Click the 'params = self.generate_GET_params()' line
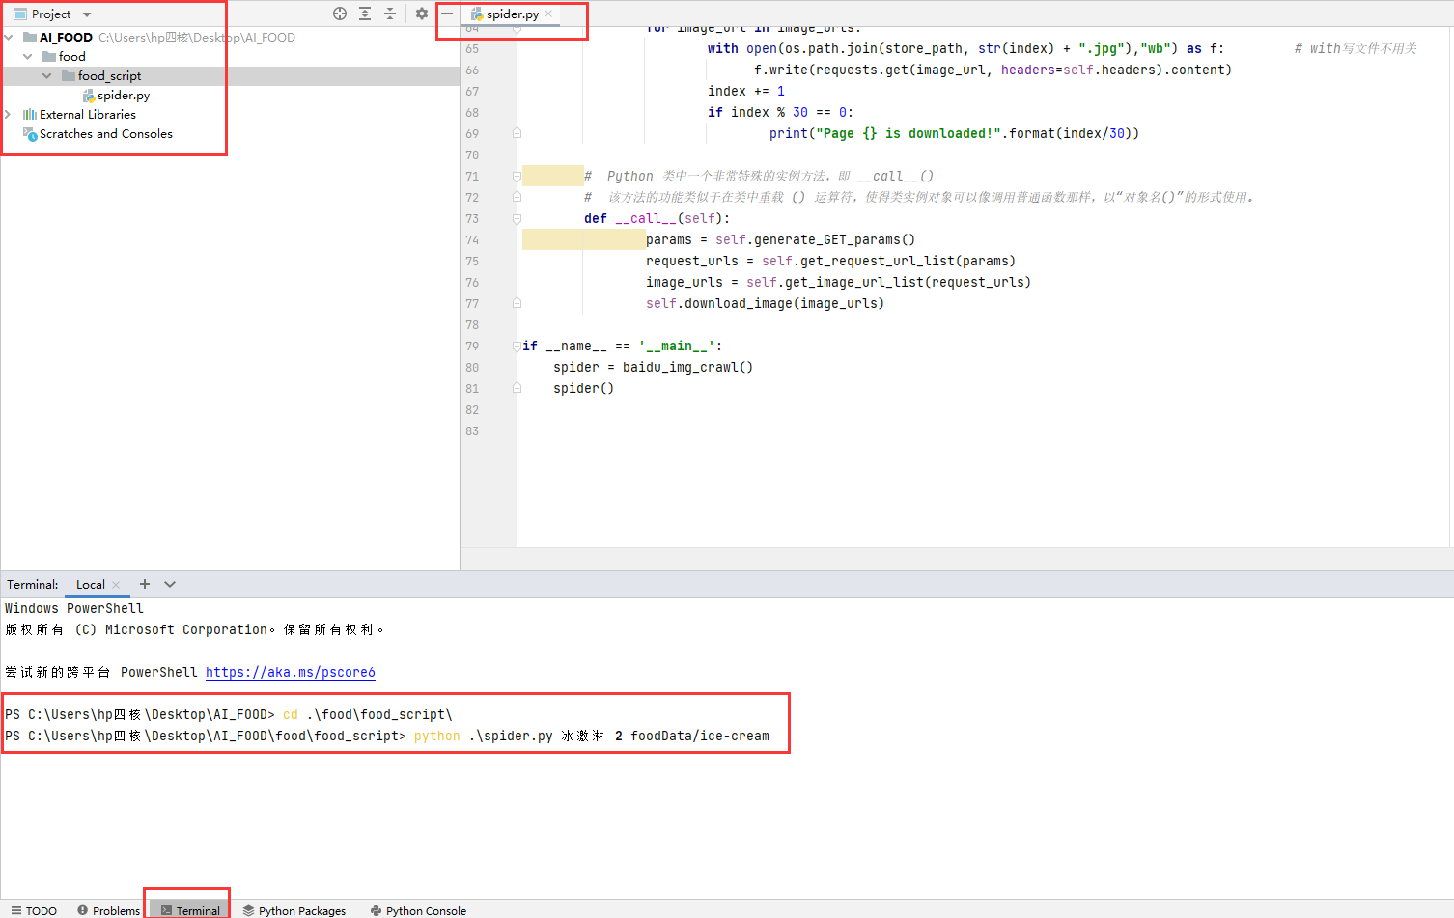The image size is (1454, 918). [x=780, y=240]
